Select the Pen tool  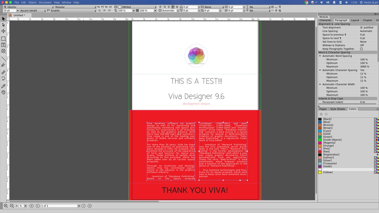(3, 65)
